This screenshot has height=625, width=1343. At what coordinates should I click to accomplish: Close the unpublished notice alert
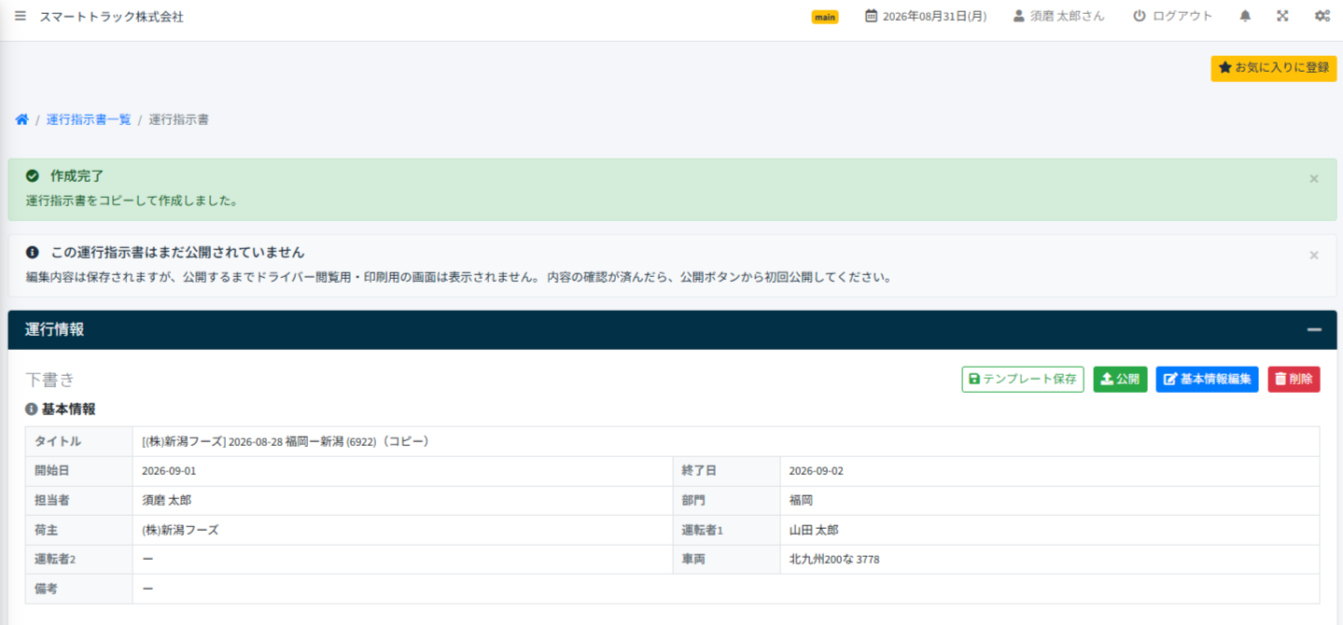tap(1314, 255)
